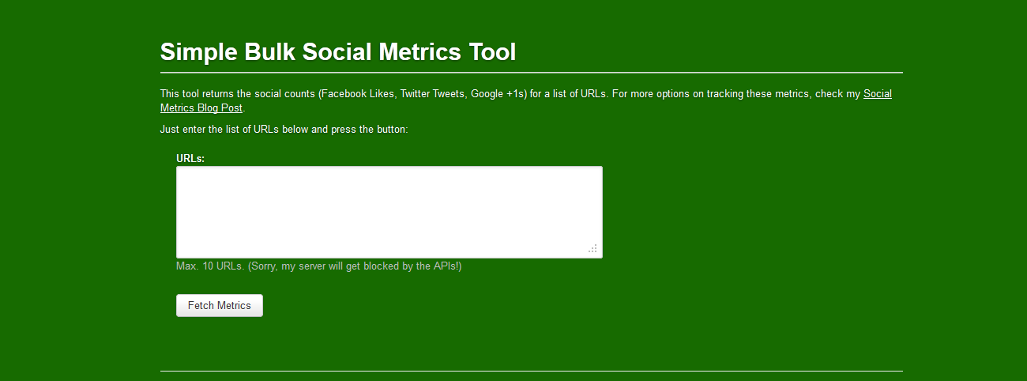
Task: Click the divider line below the heading
Action: [531, 73]
